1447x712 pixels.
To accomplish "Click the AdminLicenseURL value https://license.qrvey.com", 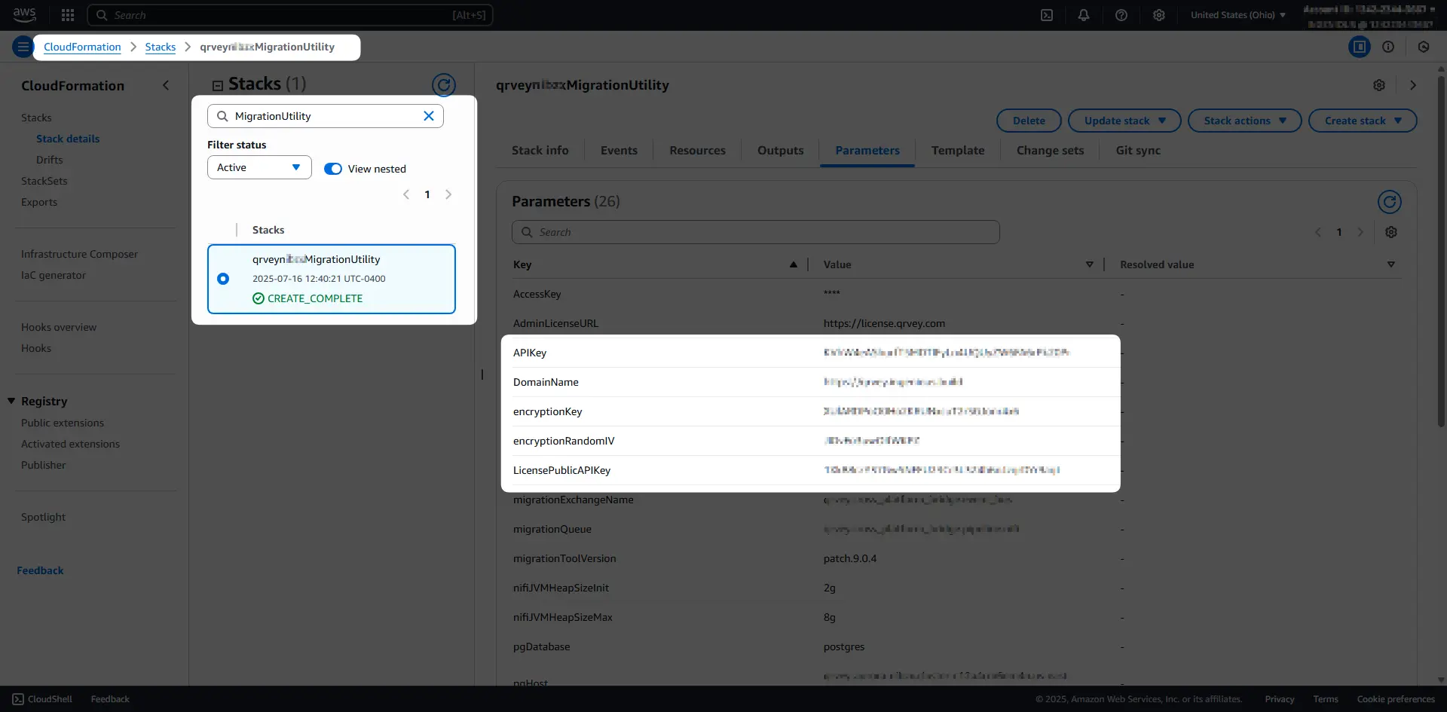I will click(884, 323).
